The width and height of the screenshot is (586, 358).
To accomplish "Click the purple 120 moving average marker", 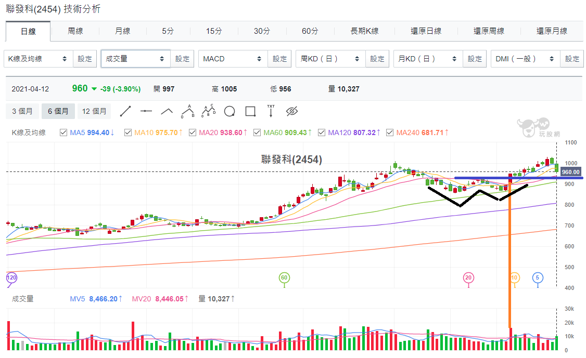I will [x=11, y=277].
